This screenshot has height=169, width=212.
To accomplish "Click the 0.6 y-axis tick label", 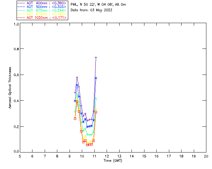I will click(x=16, y=75).
